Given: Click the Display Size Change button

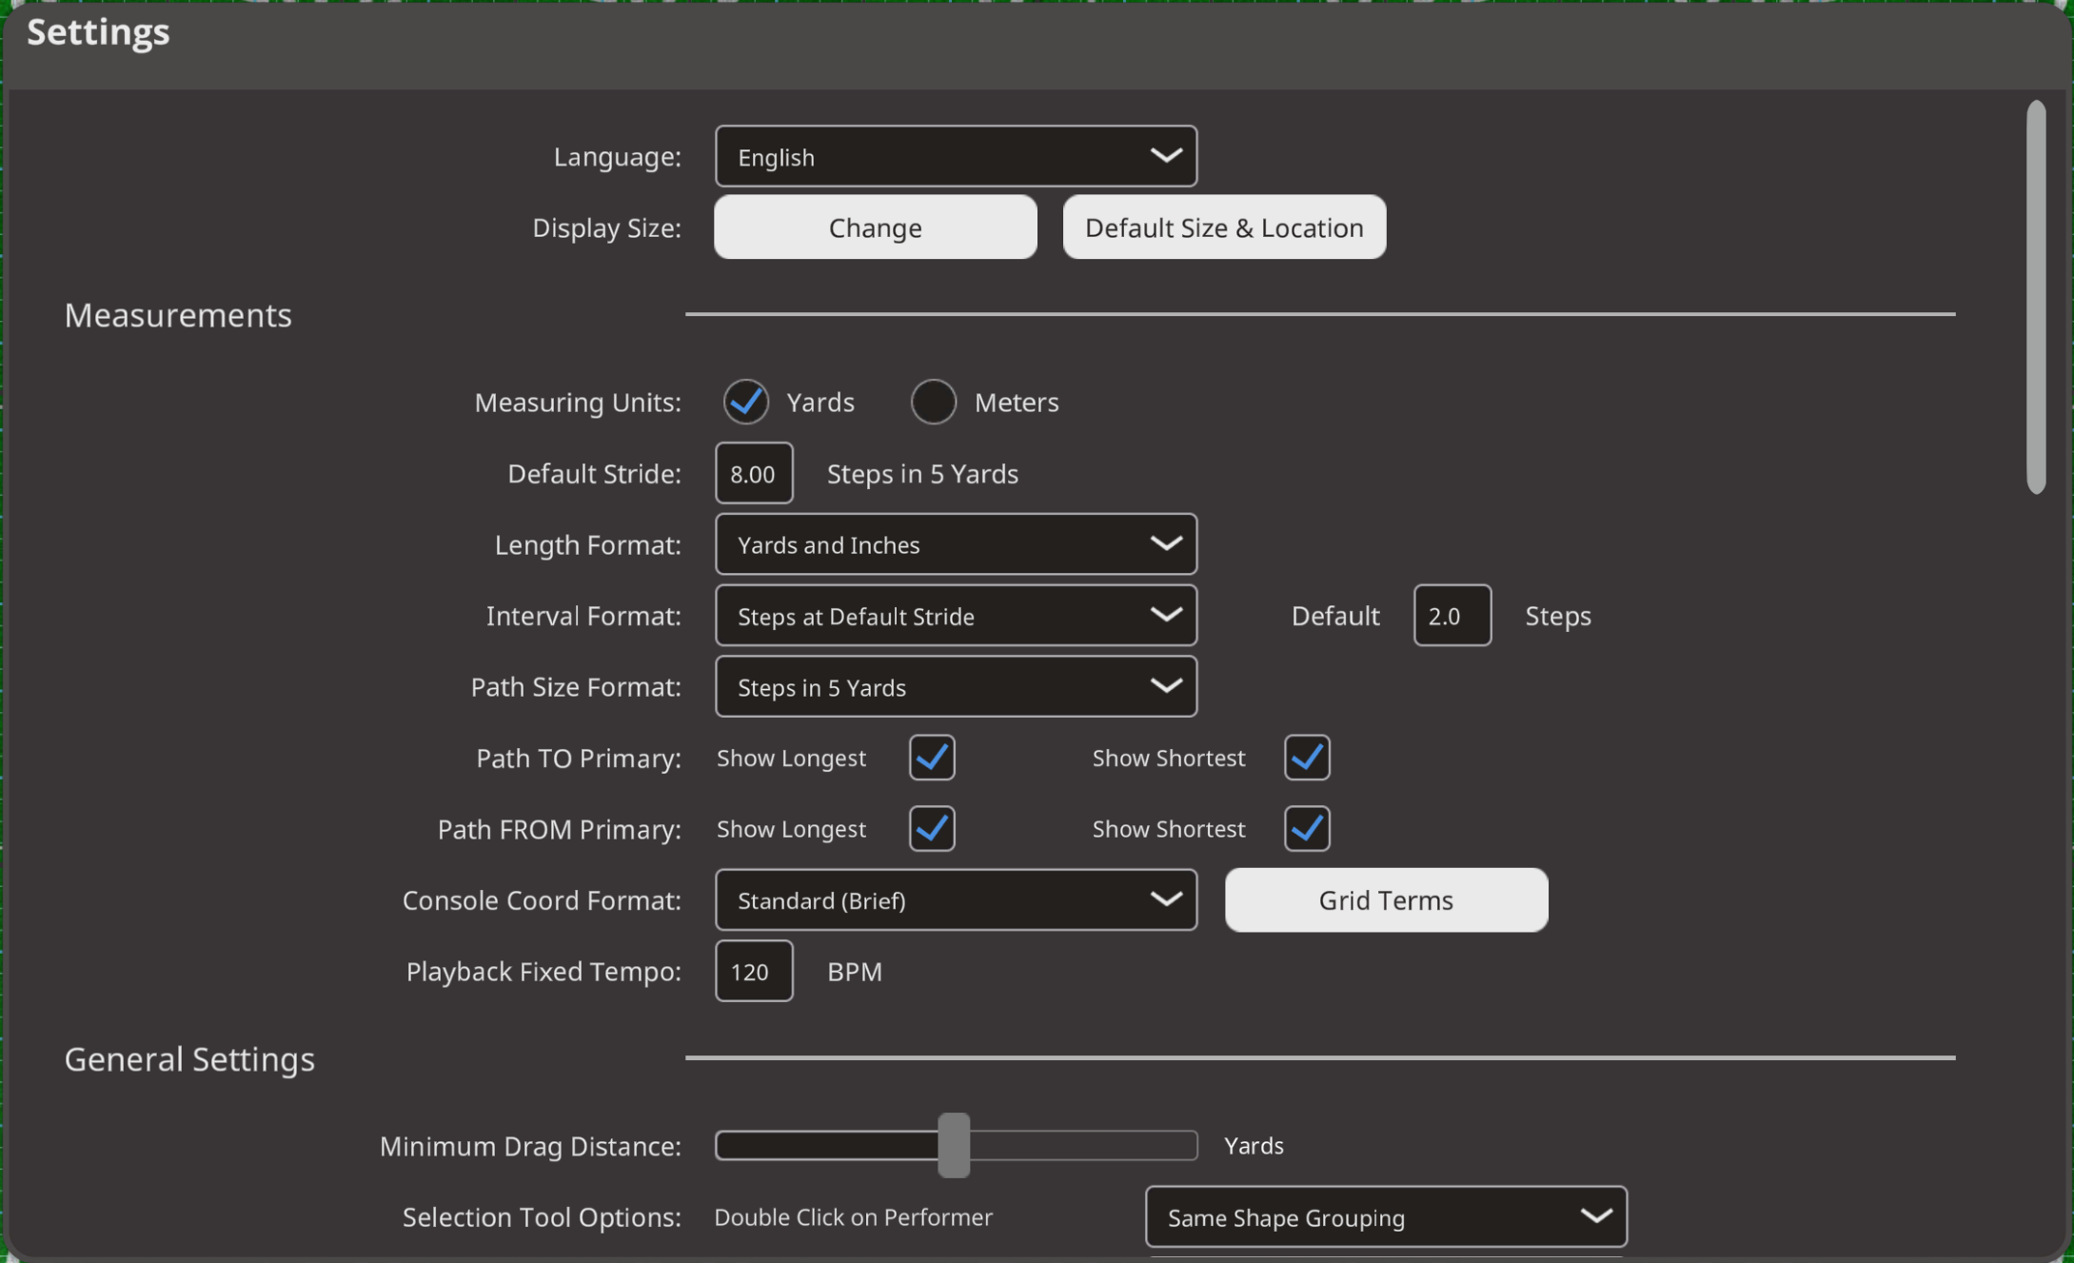Looking at the screenshot, I should tap(875, 227).
